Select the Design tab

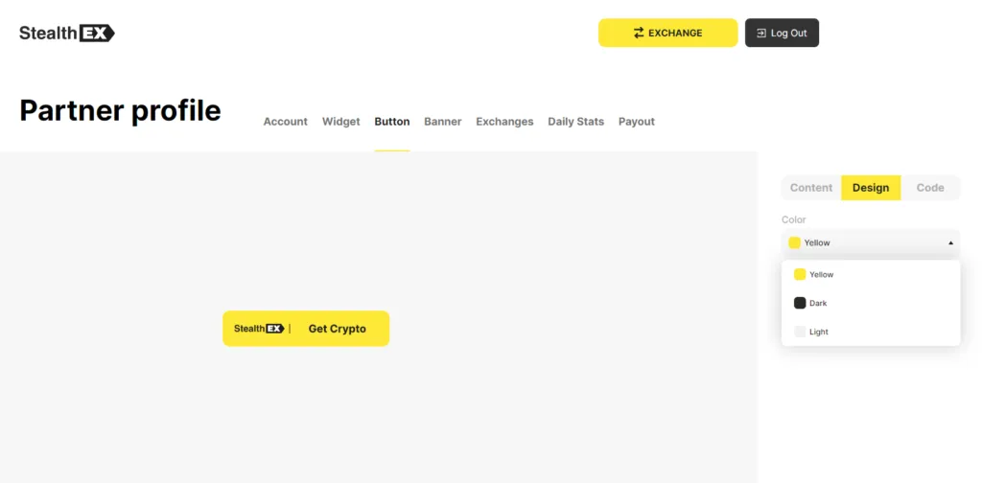click(871, 188)
